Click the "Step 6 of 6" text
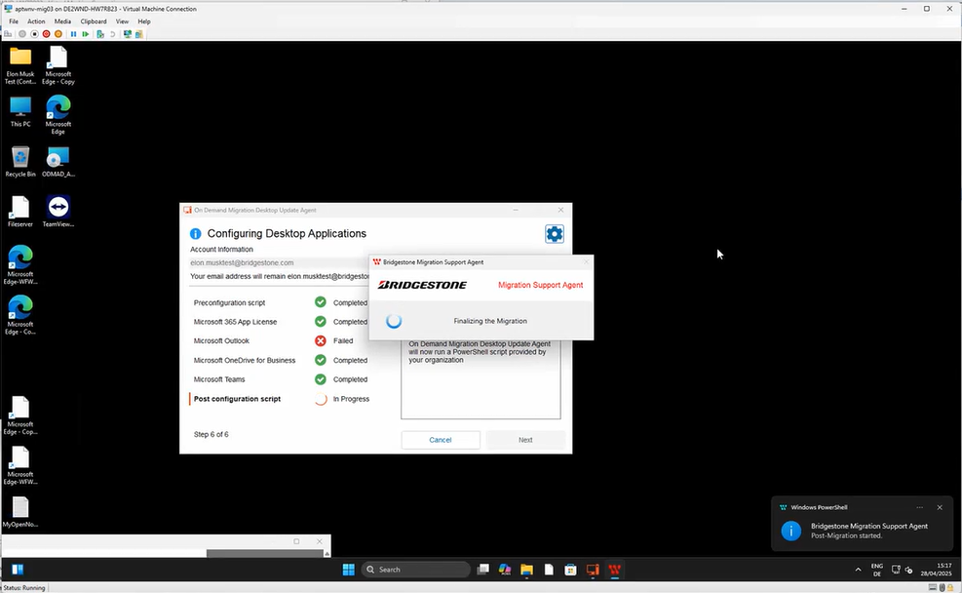Viewport: 962px width, 593px height. (x=212, y=435)
